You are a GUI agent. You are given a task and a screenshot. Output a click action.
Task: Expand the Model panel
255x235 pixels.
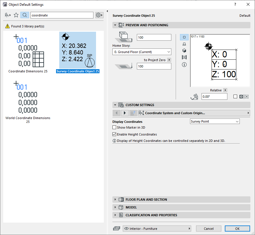115,207
